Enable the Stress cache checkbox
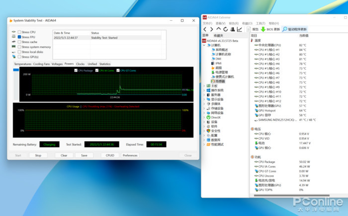Image resolution: width=348 pixels, height=216 pixels. click(19, 42)
